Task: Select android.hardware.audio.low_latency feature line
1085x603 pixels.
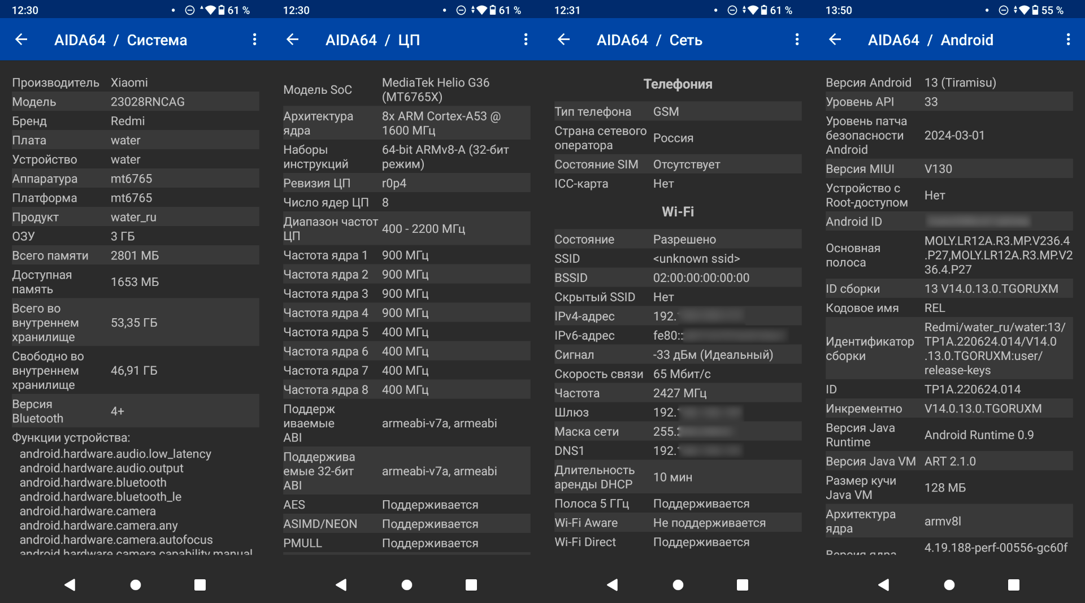Action: pyautogui.click(x=115, y=454)
